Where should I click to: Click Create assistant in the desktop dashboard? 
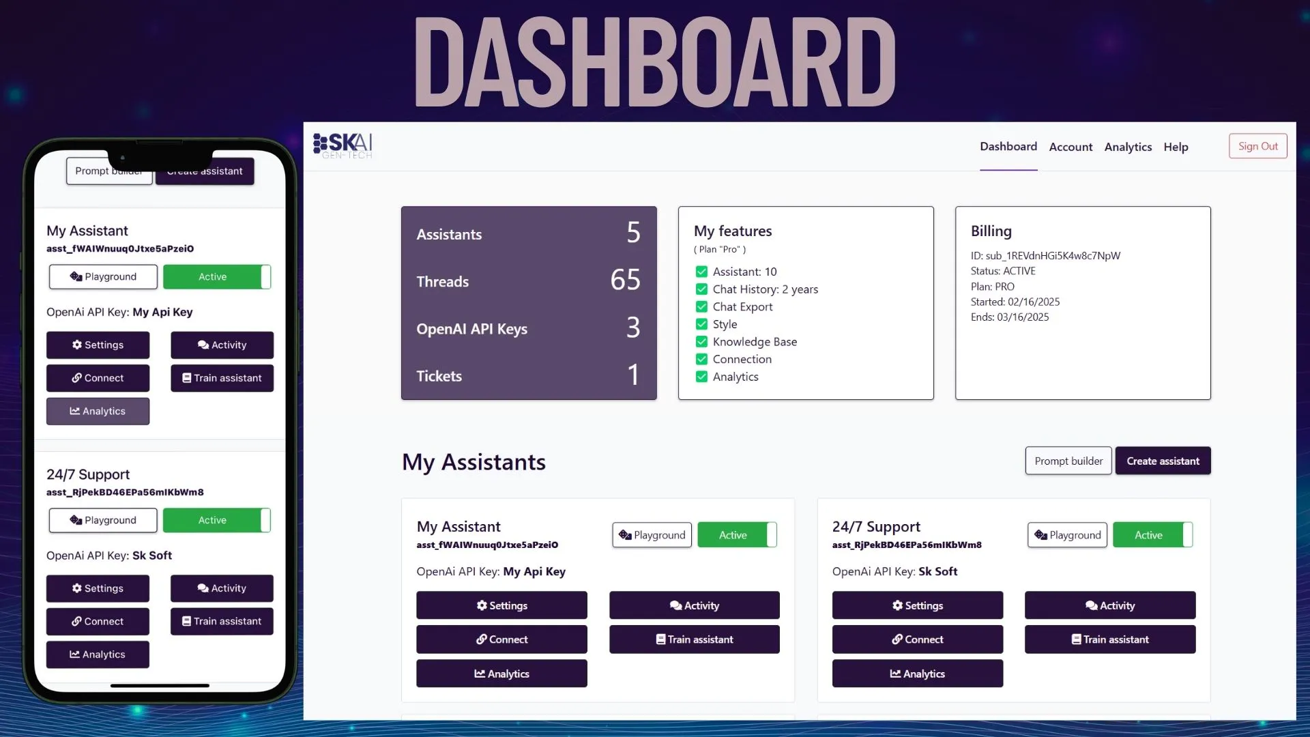click(x=1163, y=461)
